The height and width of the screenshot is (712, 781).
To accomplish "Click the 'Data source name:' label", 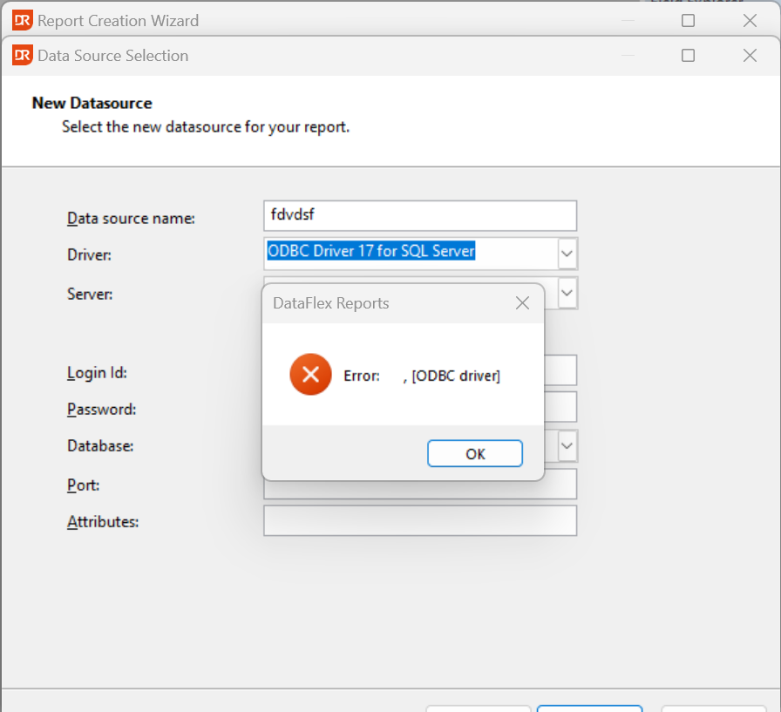I will [x=131, y=219].
